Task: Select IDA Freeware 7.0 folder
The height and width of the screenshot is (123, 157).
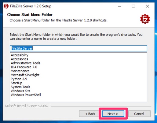Action: [x=24, y=67]
